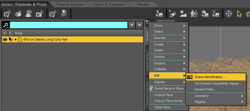The image size is (250, 111).
Task: Open the Show submenu
Action: click(168, 26)
